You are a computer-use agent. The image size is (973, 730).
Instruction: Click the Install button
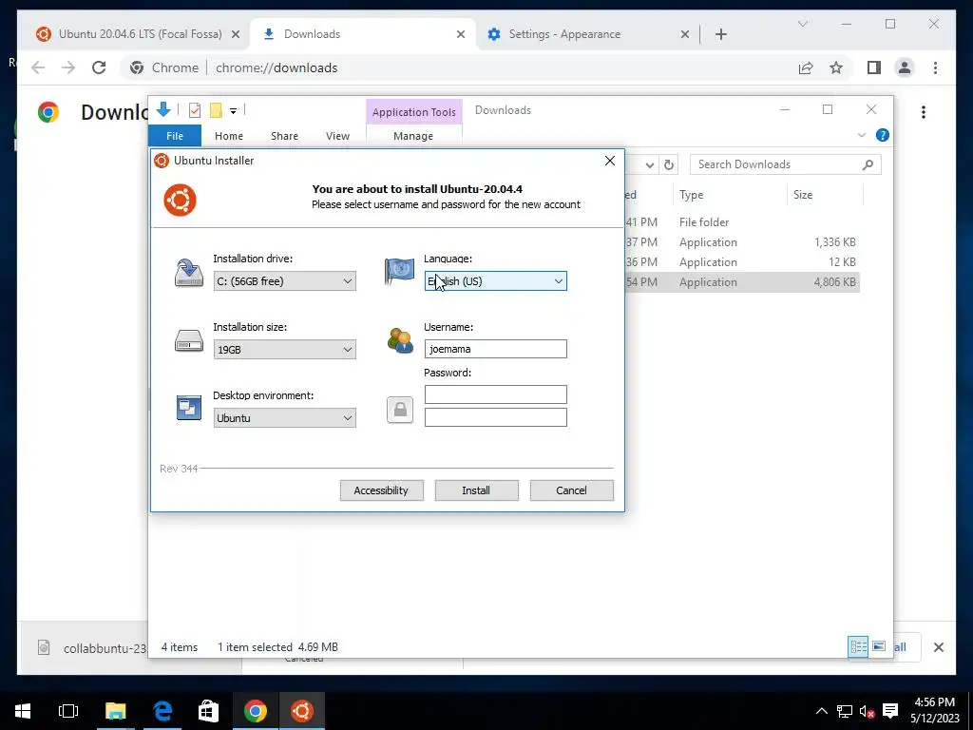(477, 490)
